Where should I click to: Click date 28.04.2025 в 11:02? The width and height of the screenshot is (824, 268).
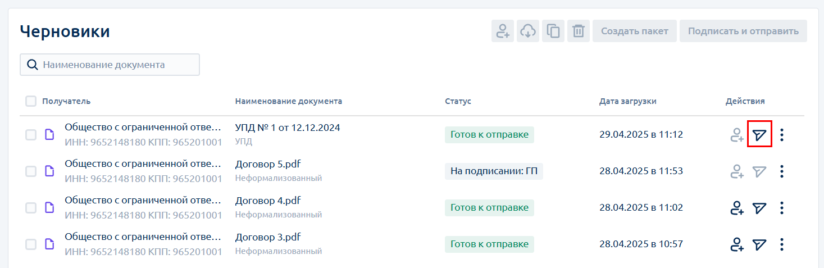[641, 208]
